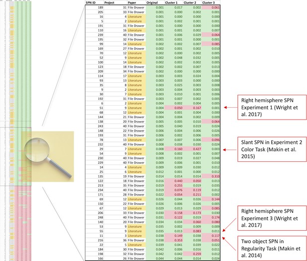Click the SPN ID cell 169
The image size is (307, 261).
(x=95, y=49)
